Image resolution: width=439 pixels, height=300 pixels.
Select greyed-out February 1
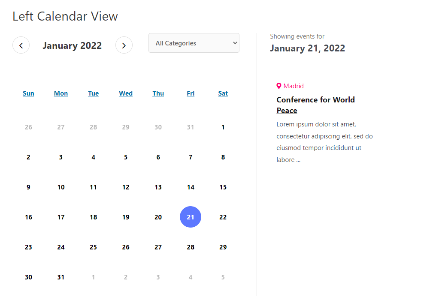coord(94,277)
